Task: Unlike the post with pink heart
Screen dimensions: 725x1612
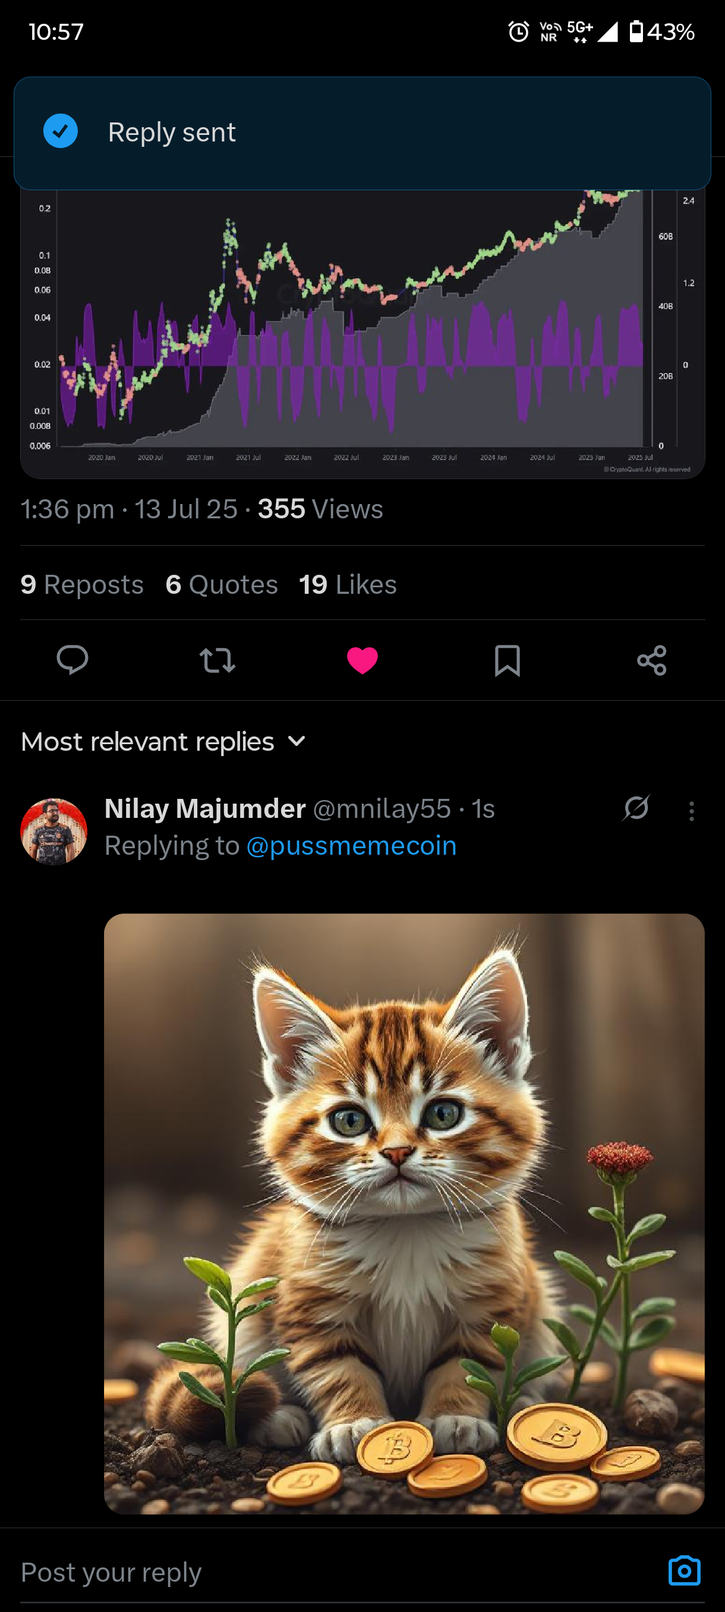Action: 362,660
